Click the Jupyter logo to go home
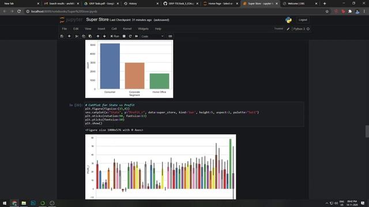Screen dimensions: 369x207 coord(71,20)
